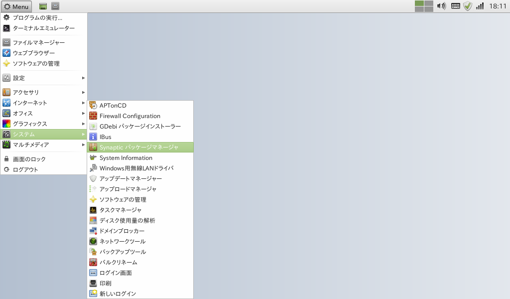Choose ログアウト from the menu
The width and height of the screenshot is (510, 299).
coord(44,169)
